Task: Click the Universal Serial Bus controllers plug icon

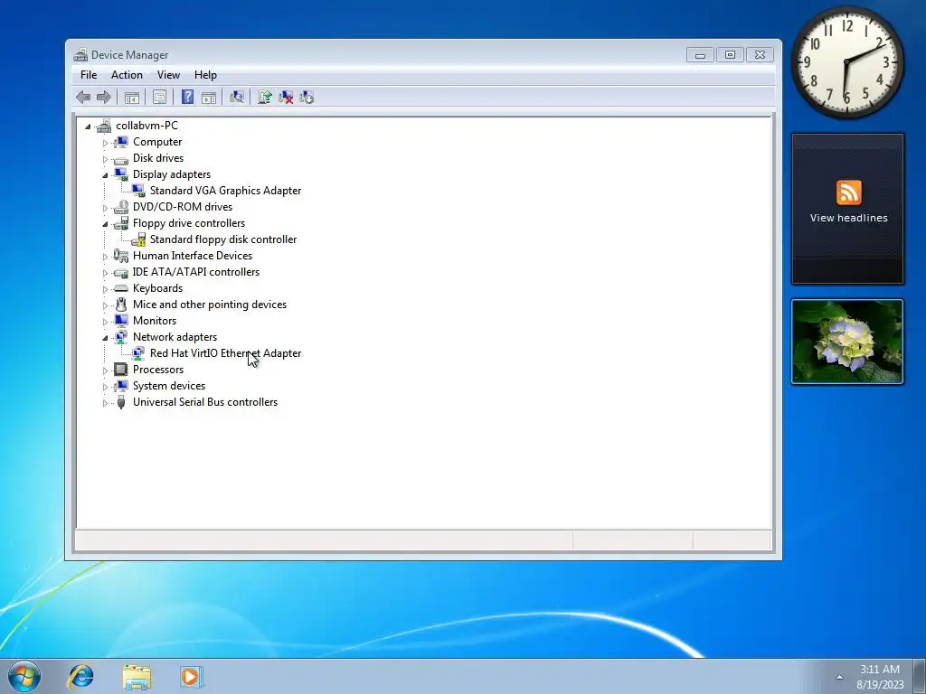Action: click(x=121, y=402)
